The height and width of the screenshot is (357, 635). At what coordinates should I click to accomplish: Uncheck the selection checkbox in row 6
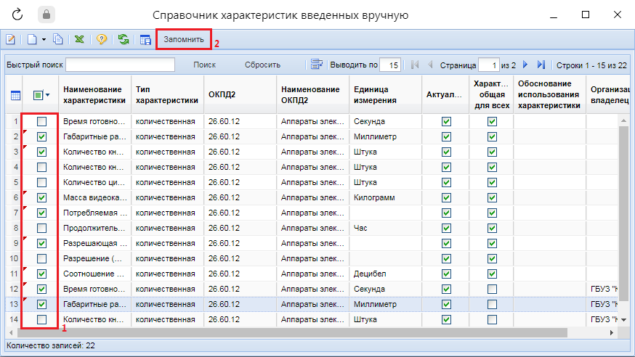click(41, 197)
